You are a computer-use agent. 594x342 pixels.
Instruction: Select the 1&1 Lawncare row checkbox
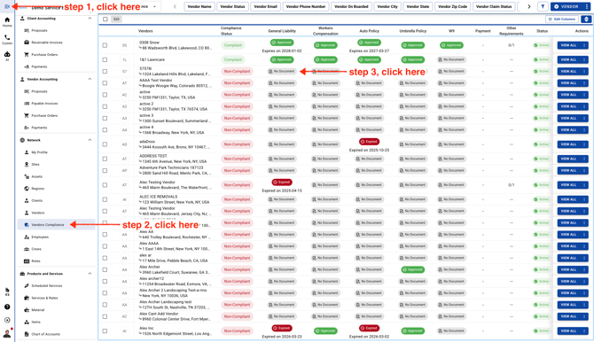click(105, 59)
